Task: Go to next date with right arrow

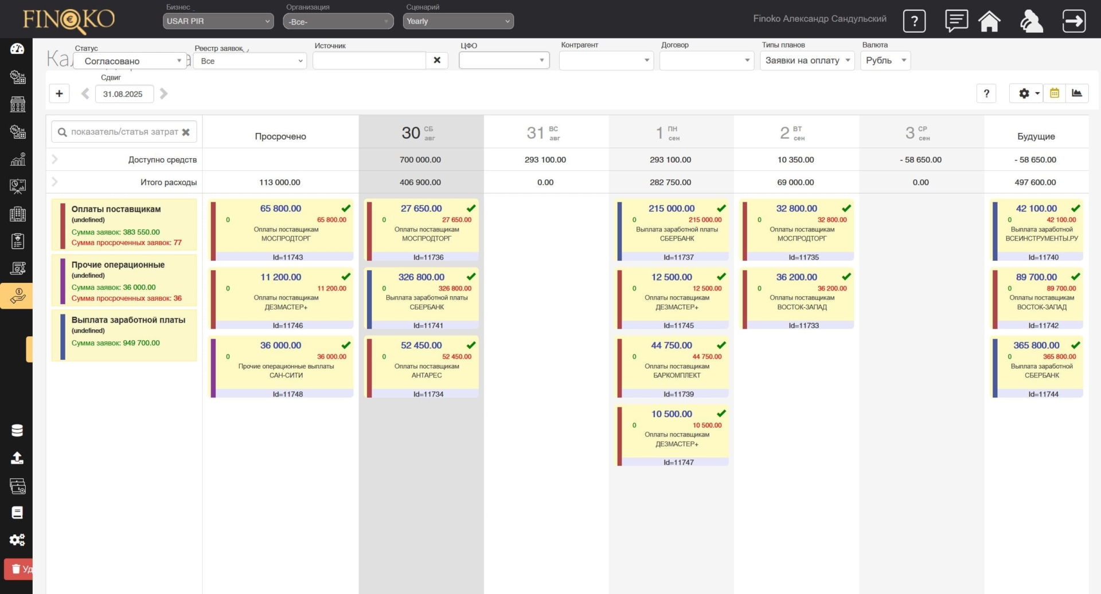Action: coord(164,93)
